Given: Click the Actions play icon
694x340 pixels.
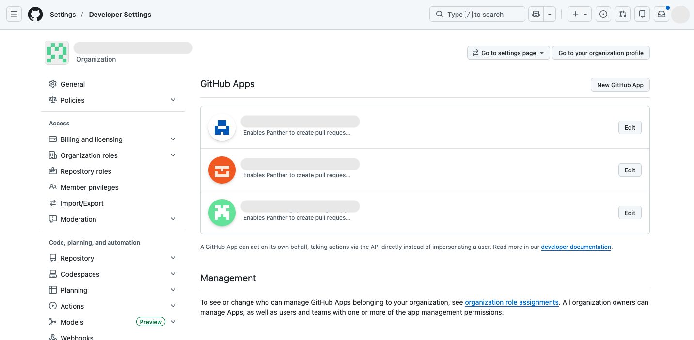Looking at the screenshot, I should click(x=53, y=306).
